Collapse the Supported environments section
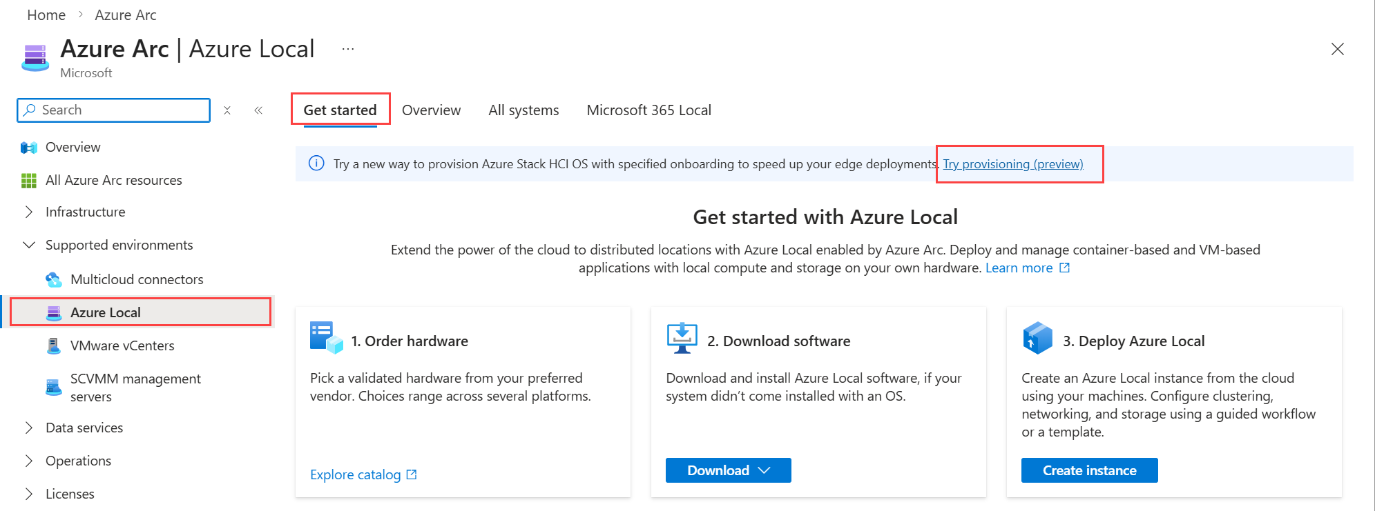1375x511 pixels. coord(29,246)
